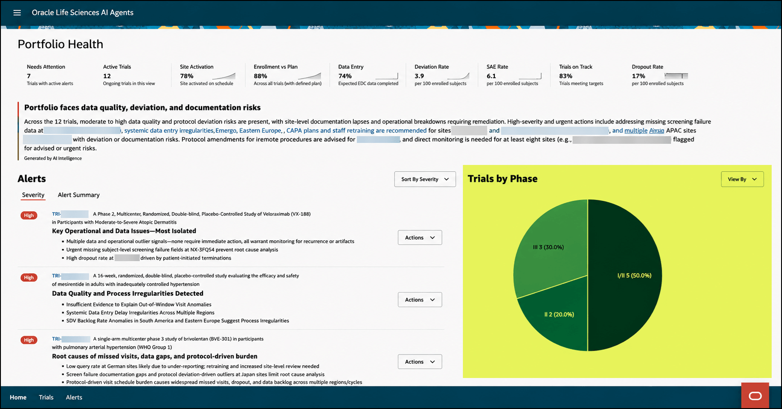Click the High severity badge for Atopic Dermatitis trial
This screenshot has width=782, height=409.
(29, 215)
